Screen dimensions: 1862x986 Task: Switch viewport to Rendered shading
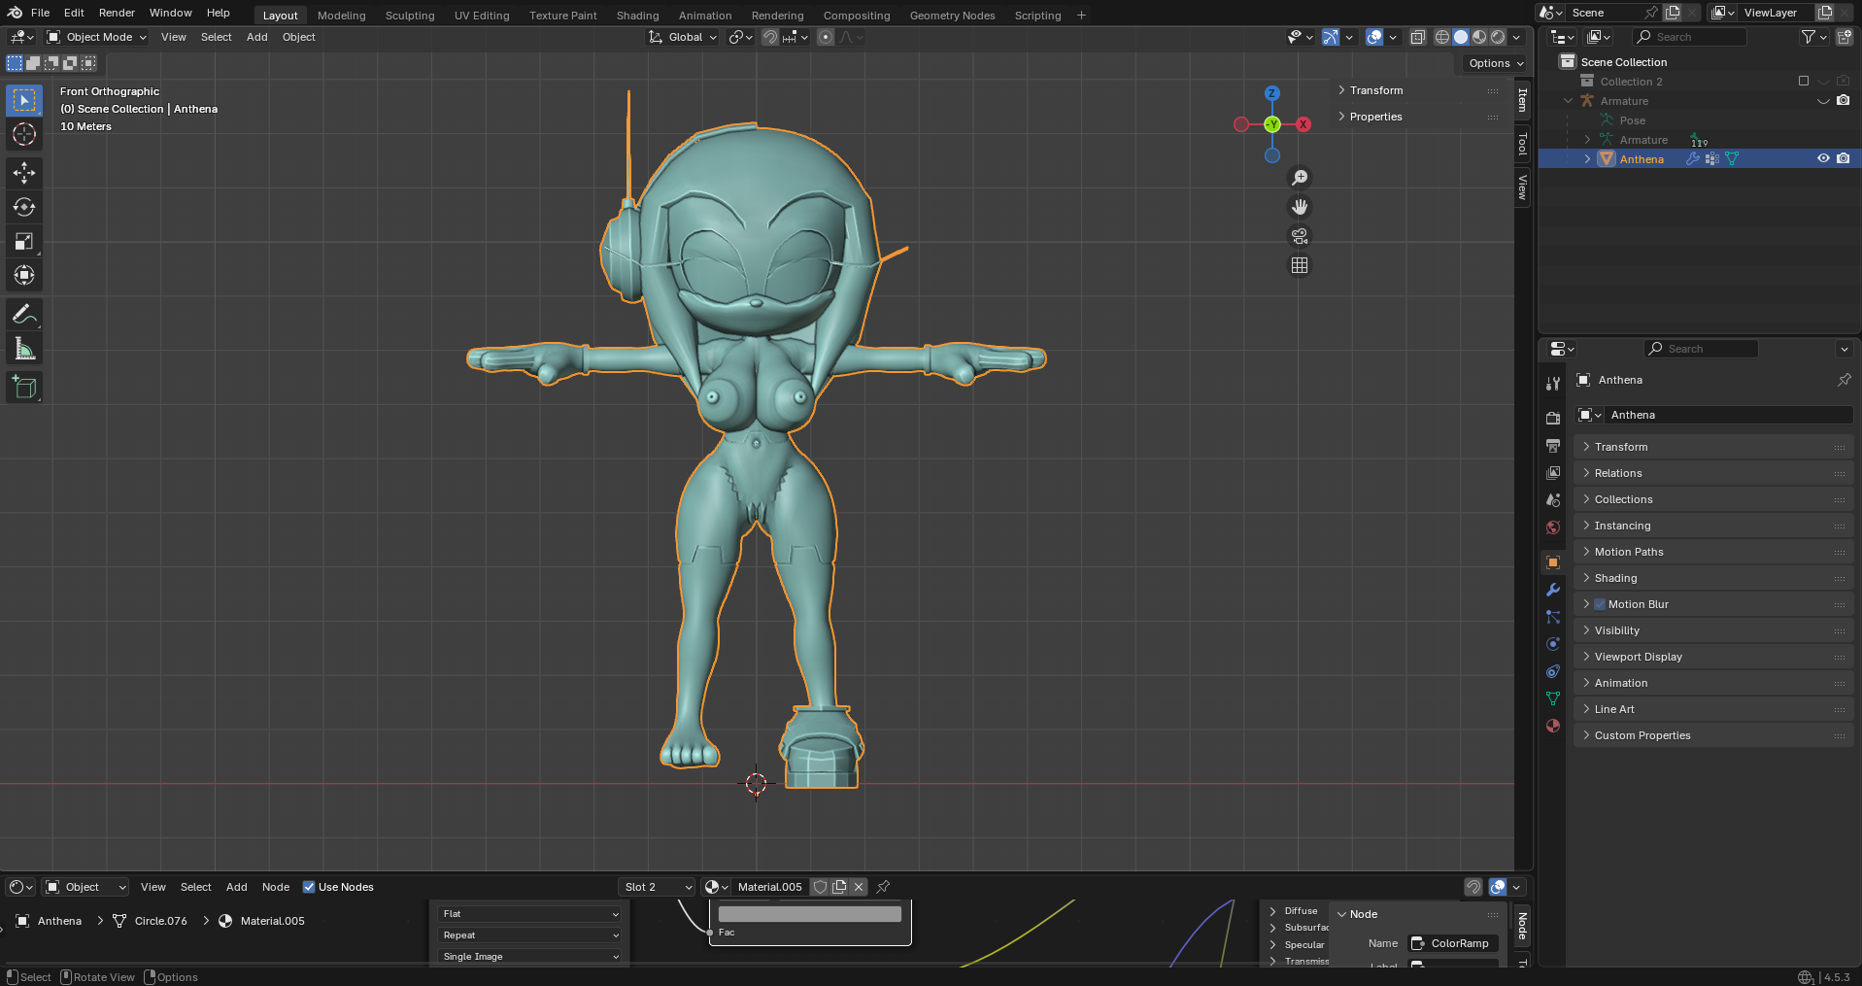(1498, 37)
